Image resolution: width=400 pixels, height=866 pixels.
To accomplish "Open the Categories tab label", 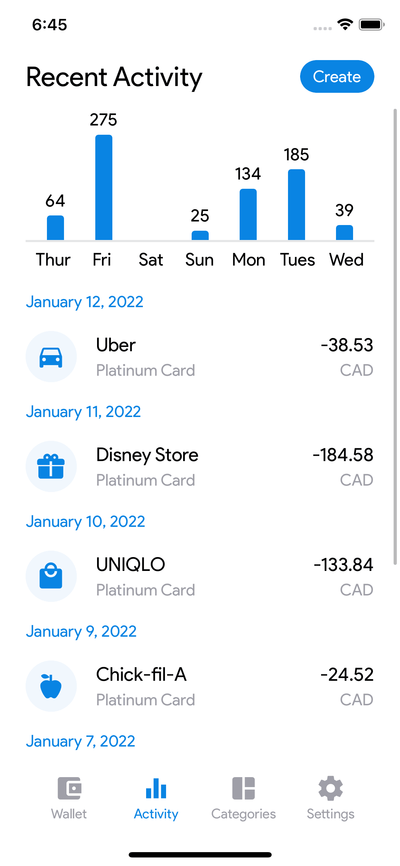I will [x=244, y=814].
